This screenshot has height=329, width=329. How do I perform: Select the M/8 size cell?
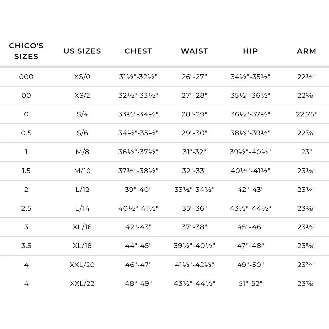point(82,152)
